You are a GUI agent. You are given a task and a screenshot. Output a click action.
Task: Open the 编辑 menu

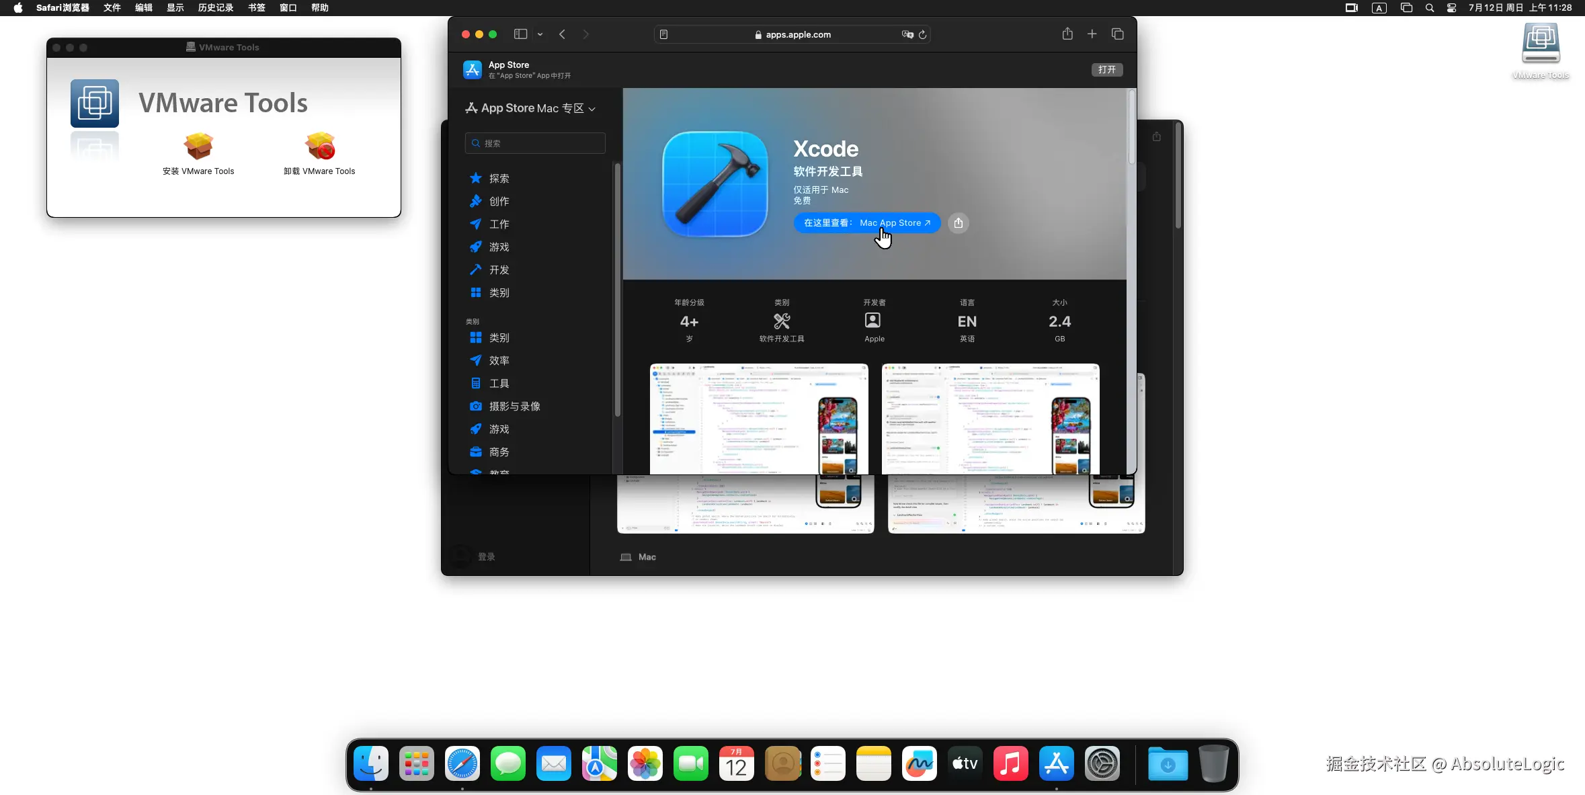click(x=144, y=7)
